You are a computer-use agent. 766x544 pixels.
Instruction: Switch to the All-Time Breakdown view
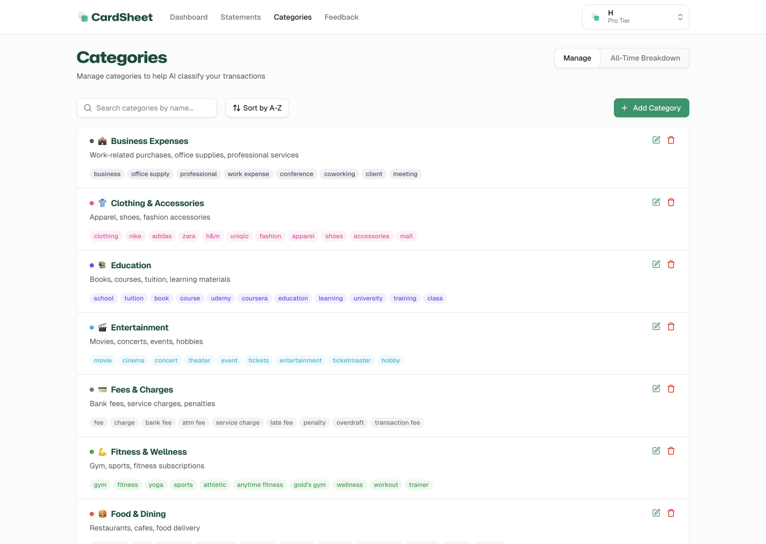[x=645, y=58]
